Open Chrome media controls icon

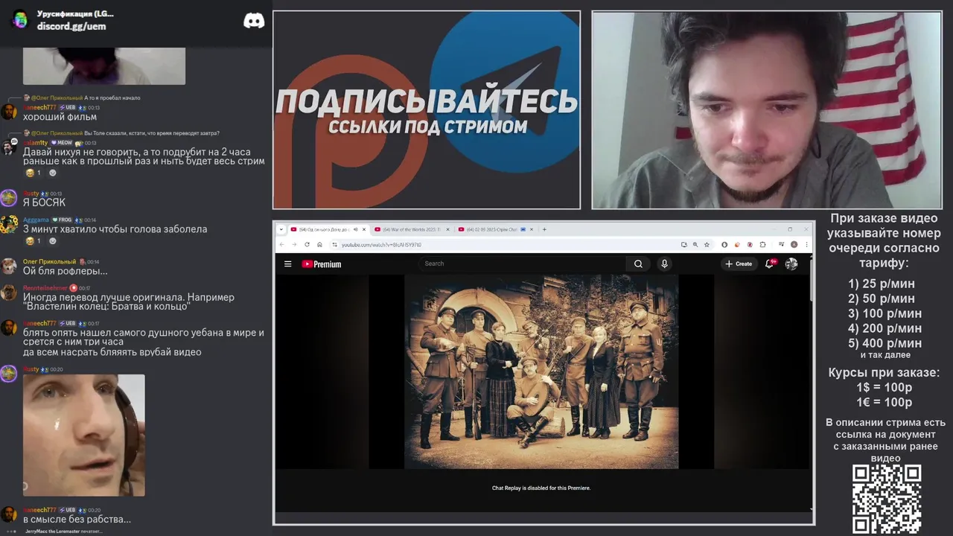click(781, 244)
